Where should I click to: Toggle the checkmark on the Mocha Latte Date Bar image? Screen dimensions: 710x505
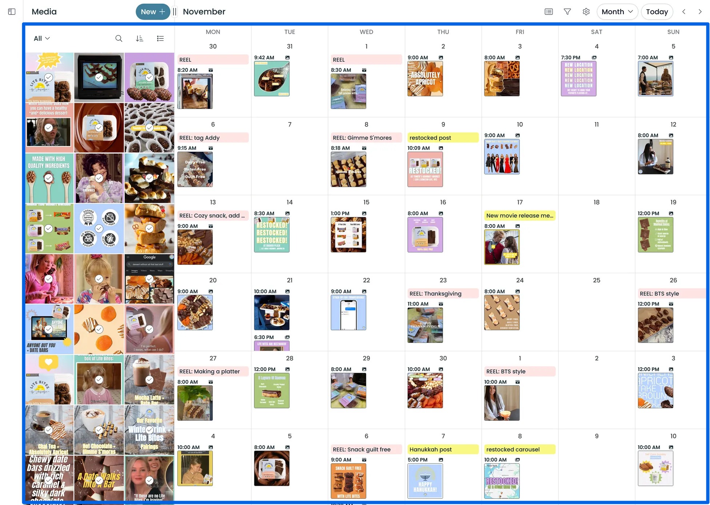(x=149, y=379)
